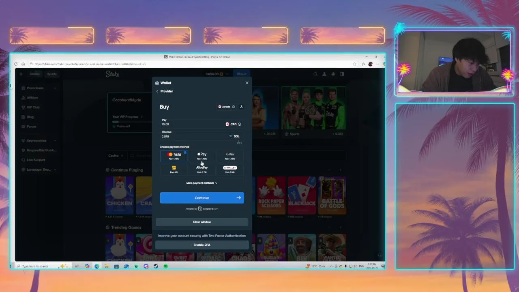Open the browser favorites list icon
The width and height of the screenshot is (519, 292).
362,64
